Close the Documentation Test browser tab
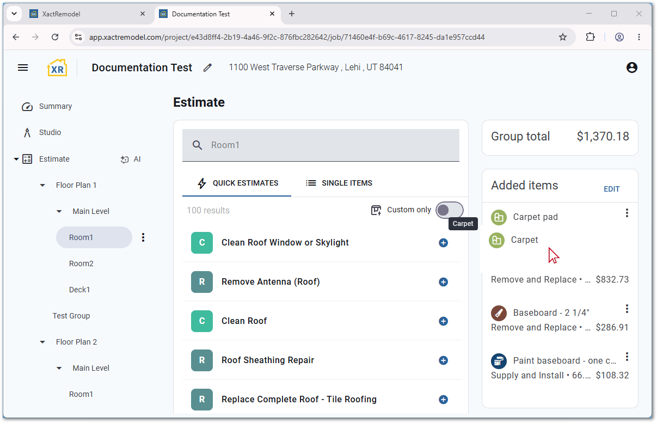The width and height of the screenshot is (657, 423). 272,14
